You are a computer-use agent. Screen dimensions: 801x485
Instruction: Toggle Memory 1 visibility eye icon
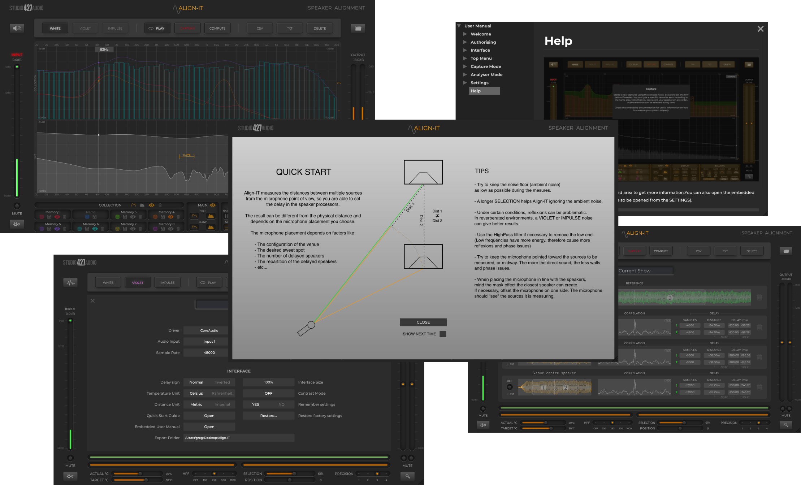pos(57,217)
